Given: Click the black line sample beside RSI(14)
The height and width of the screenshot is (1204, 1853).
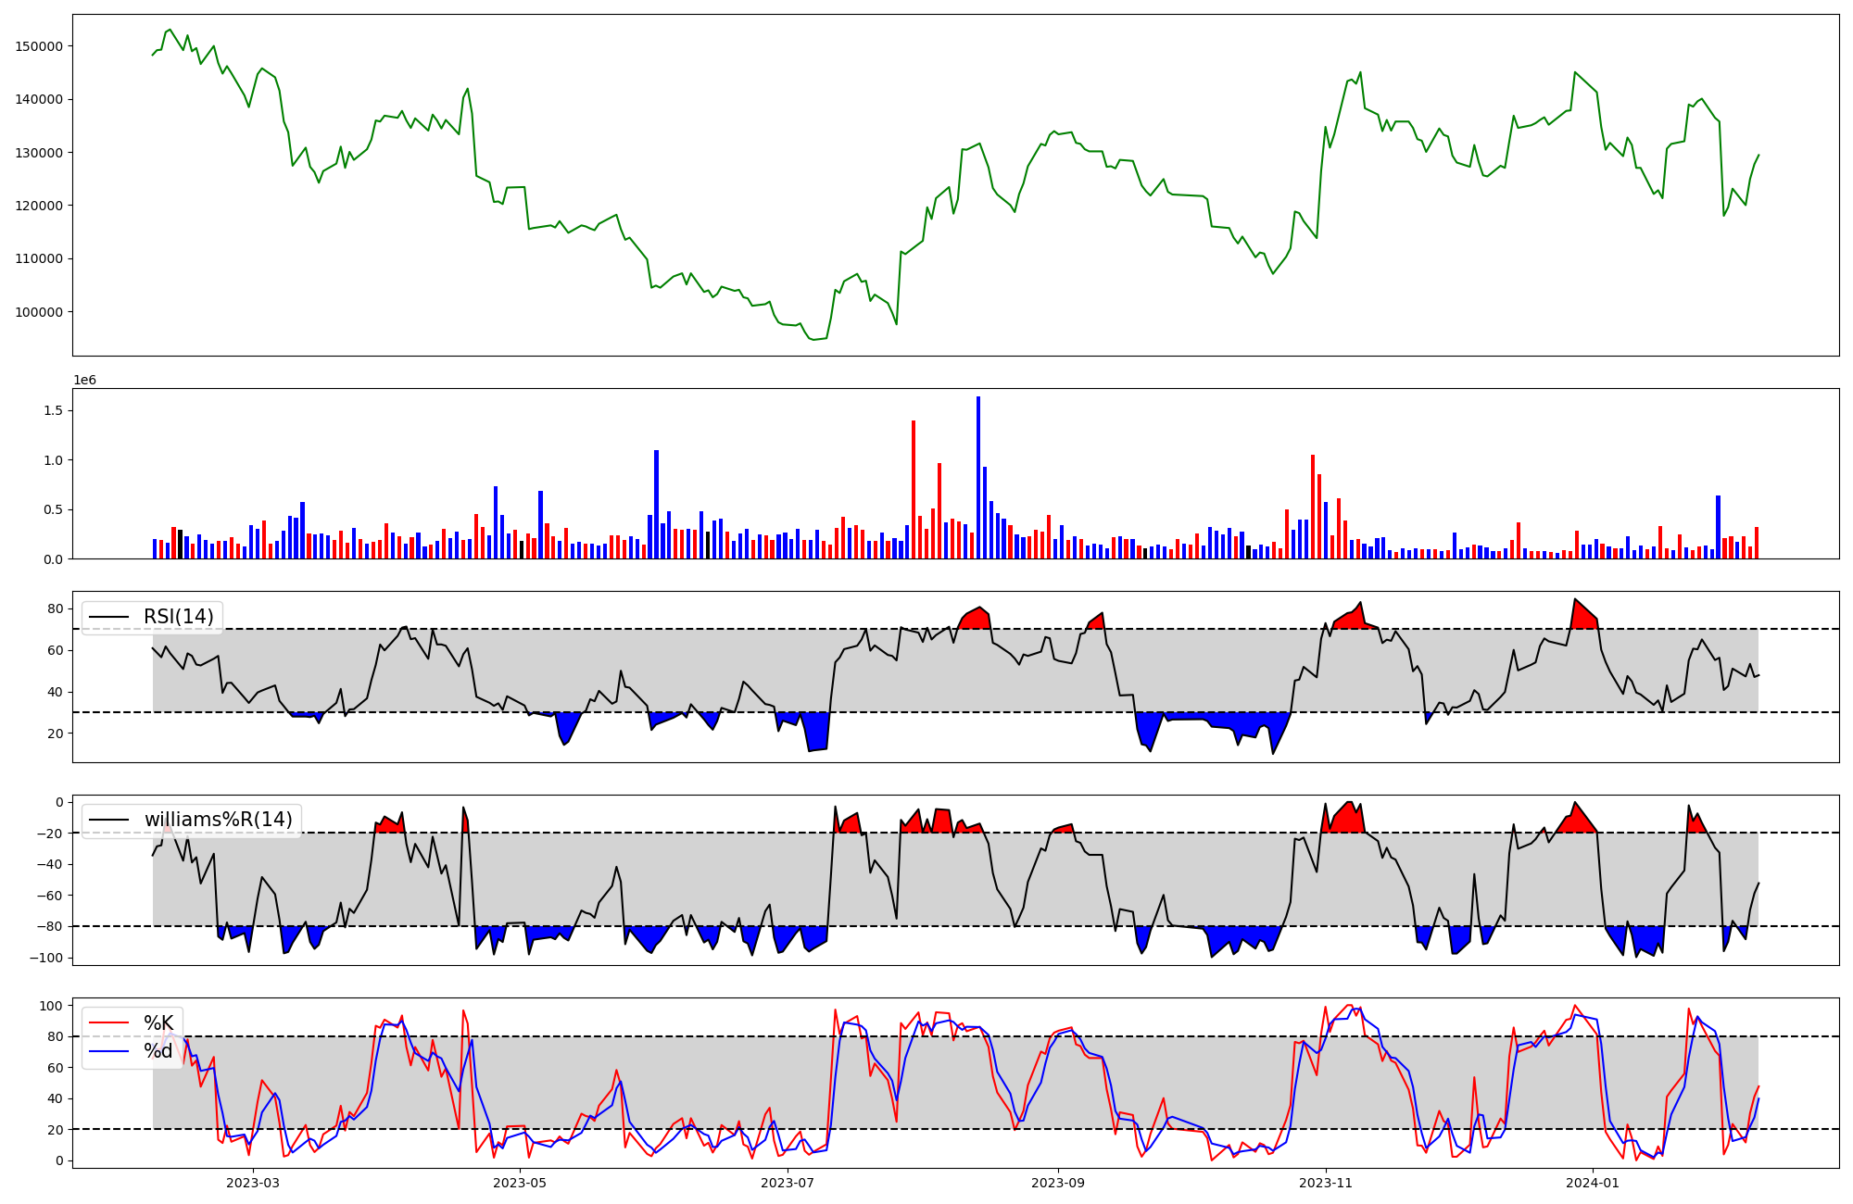Looking at the screenshot, I should 108,617.
